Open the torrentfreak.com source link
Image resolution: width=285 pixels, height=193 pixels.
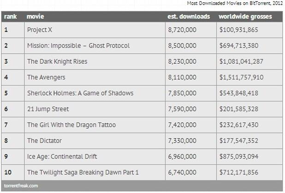pos(21,186)
